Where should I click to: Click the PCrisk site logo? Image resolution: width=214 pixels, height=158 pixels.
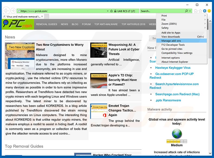click(x=18, y=24)
